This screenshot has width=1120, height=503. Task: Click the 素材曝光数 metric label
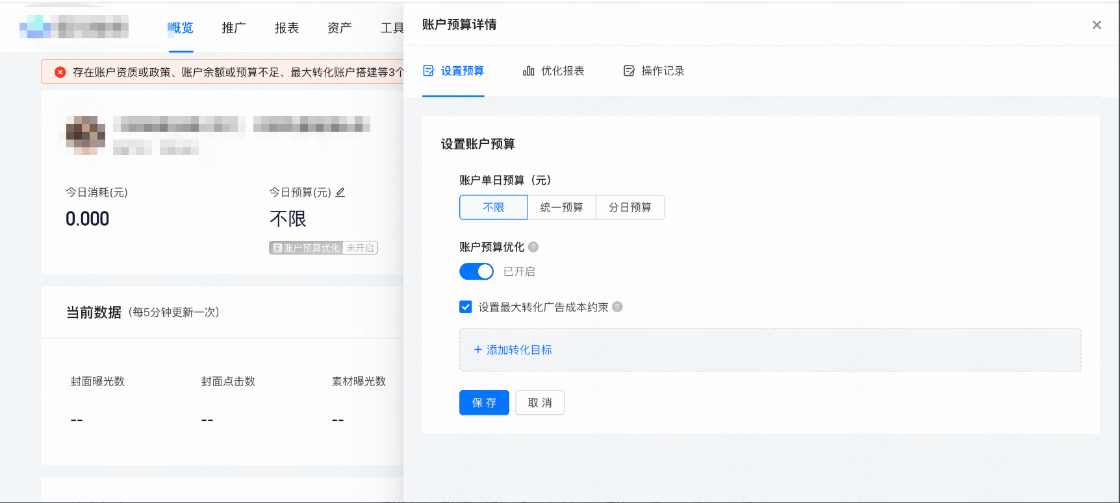click(x=359, y=382)
